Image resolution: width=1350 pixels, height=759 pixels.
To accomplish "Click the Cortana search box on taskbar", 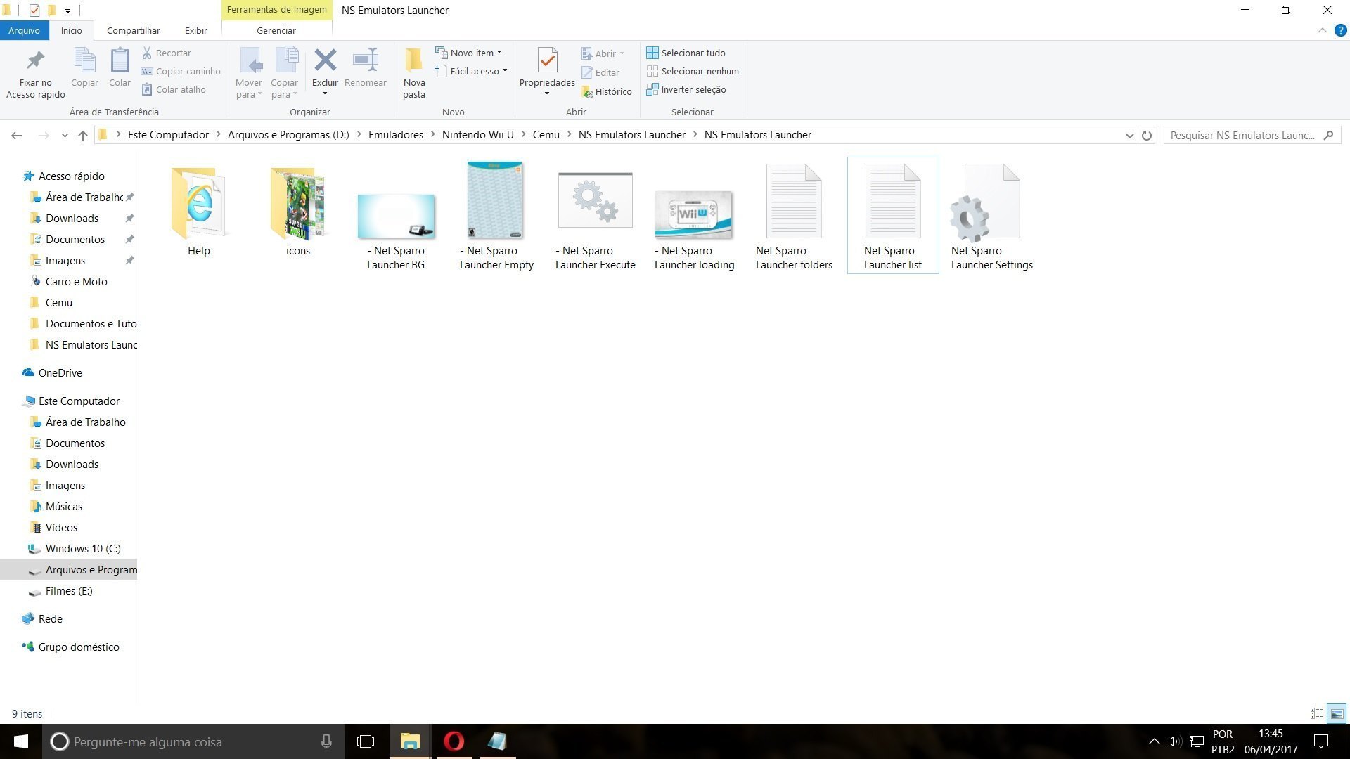I will click(193, 741).
